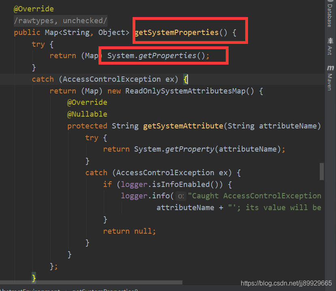Screen dimensions: 336x291
Task: Open the Database tool window tab
Action: pos(330,14)
